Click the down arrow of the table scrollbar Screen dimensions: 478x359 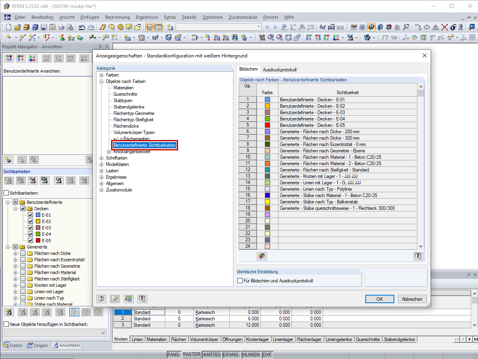(x=421, y=247)
